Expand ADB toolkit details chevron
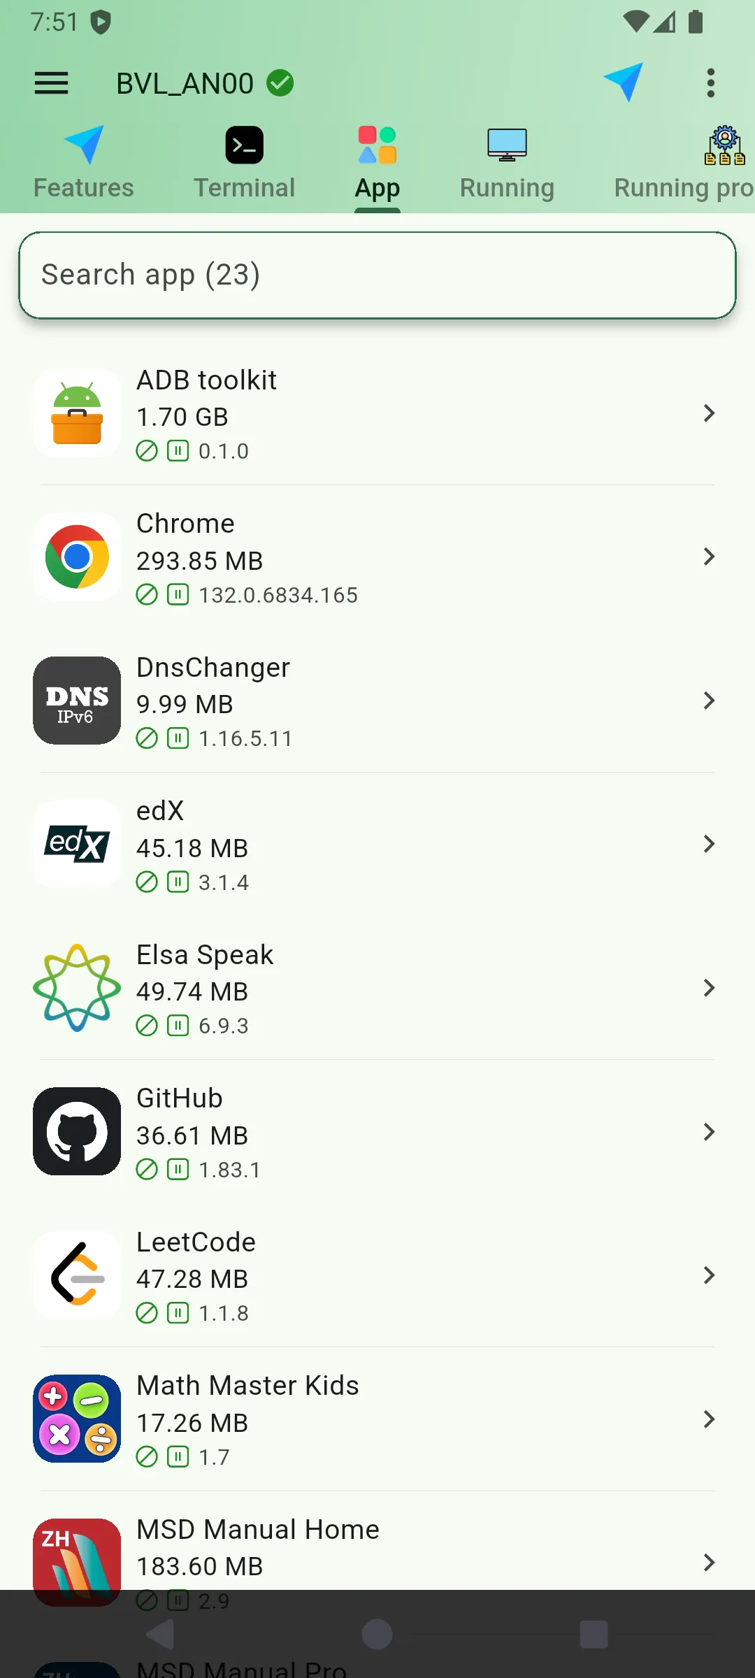This screenshot has width=755, height=1678. point(709,413)
